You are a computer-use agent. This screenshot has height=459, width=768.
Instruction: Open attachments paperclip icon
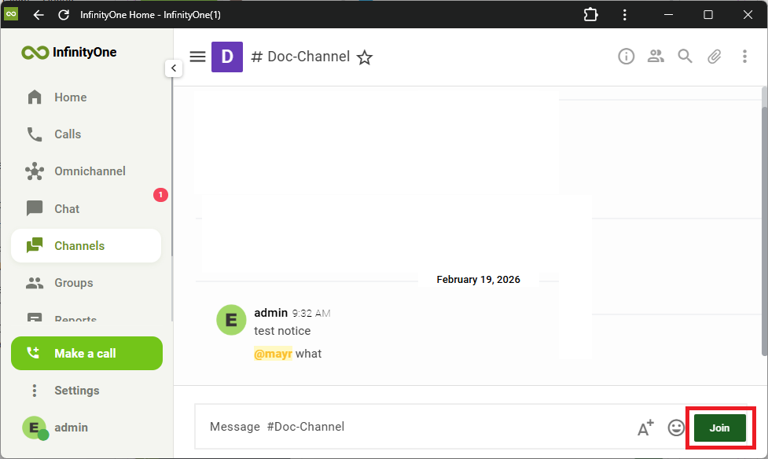[x=715, y=57]
